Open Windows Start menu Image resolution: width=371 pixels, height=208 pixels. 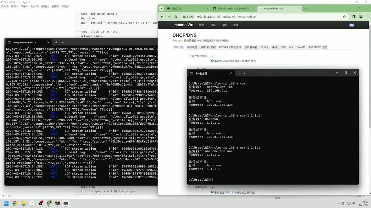(x=6, y=203)
